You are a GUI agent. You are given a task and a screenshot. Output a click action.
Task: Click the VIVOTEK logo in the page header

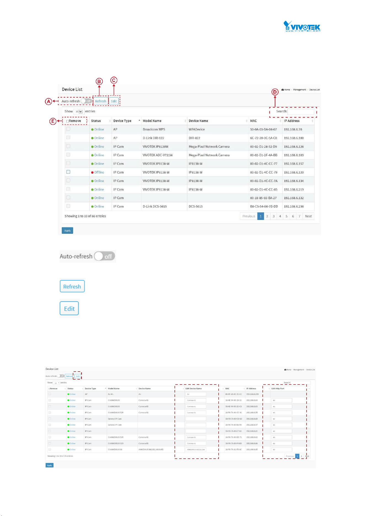(x=302, y=26)
